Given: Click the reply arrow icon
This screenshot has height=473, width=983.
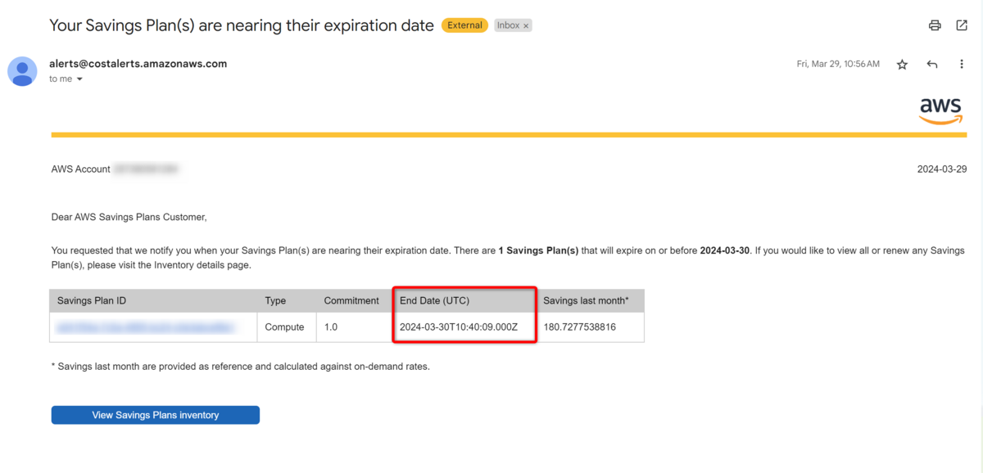Looking at the screenshot, I should 932,65.
